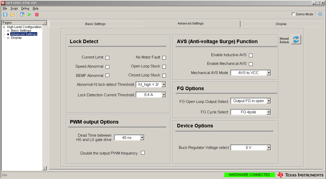Enable the Open Loop Stuck checkbox
Image resolution: width=326 pixels, height=179 pixels.
click(x=164, y=66)
